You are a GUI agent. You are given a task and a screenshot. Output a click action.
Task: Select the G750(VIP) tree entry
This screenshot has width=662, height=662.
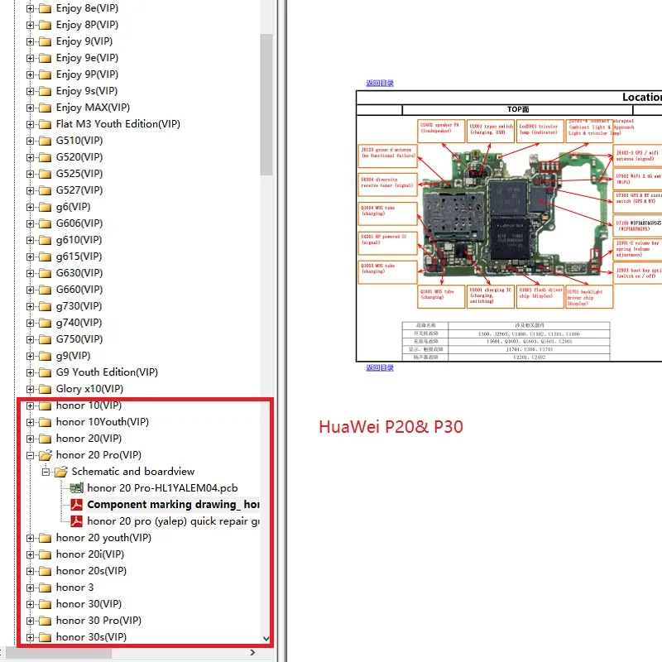pyautogui.click(x=79, y=339)
